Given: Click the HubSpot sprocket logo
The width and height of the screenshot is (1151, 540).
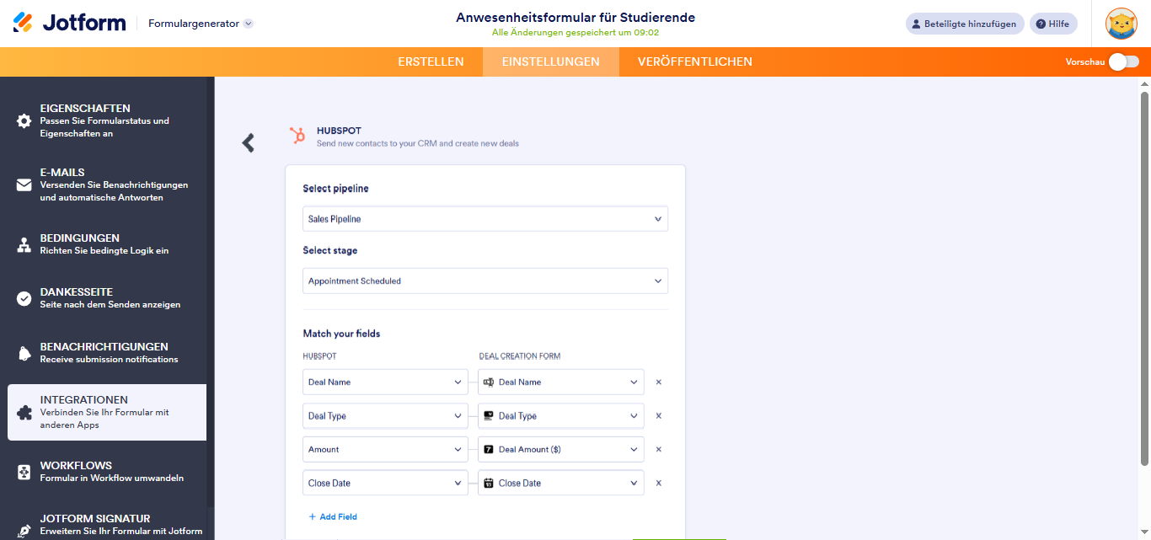Looking at the screenshot, I should [x=297, y=136].
